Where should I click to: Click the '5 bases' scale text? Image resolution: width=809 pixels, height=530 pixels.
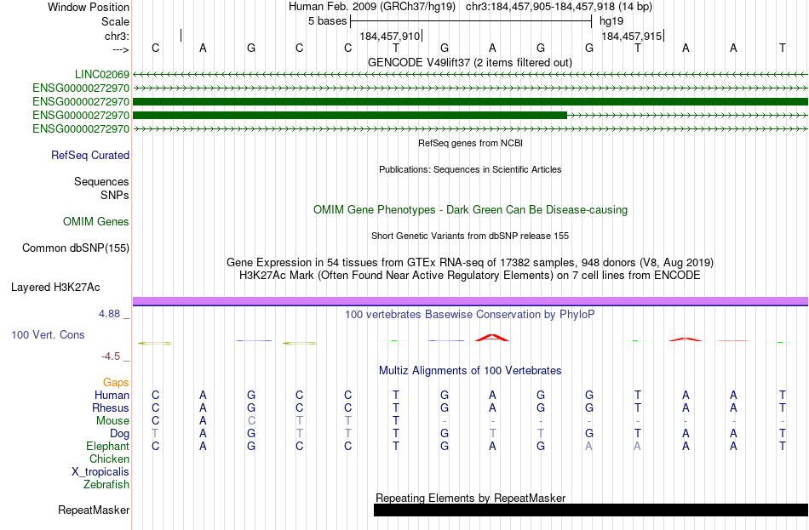coord(328,21)
